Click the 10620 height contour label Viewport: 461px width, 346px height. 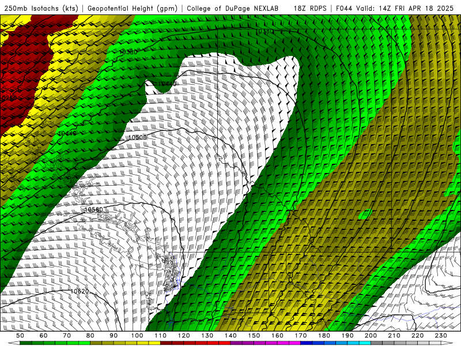click(x=80, y=291)
